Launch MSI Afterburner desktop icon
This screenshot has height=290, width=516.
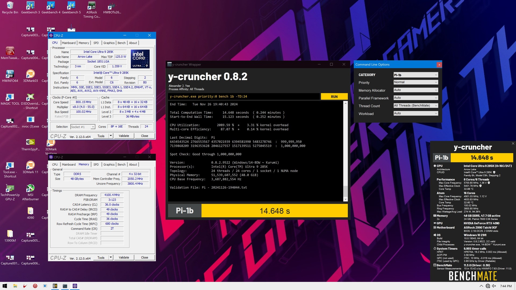pos(30,192)
